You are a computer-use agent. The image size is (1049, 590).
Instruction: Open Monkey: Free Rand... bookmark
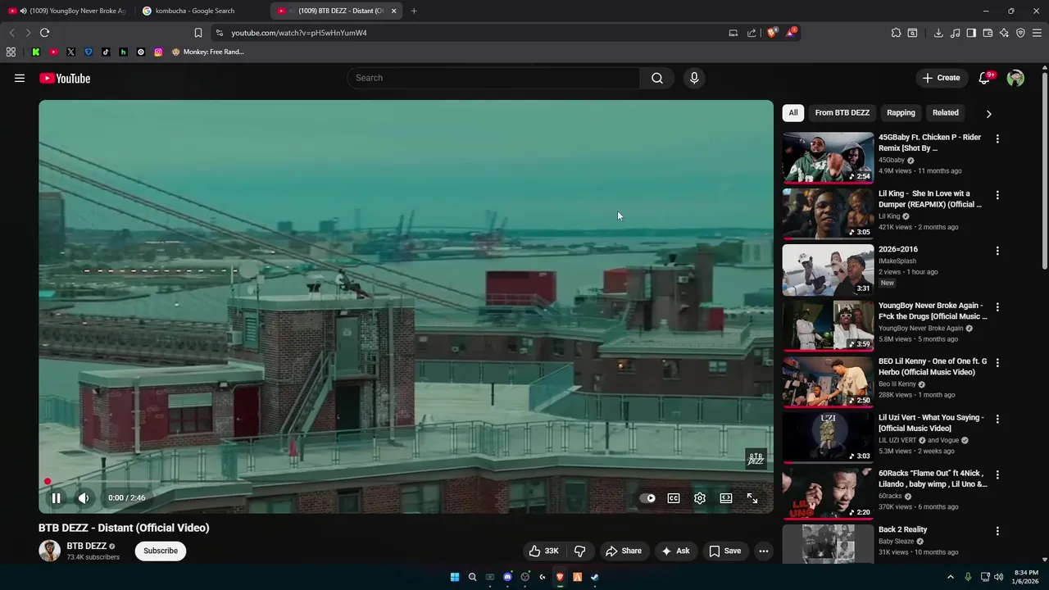pos(208,52)
